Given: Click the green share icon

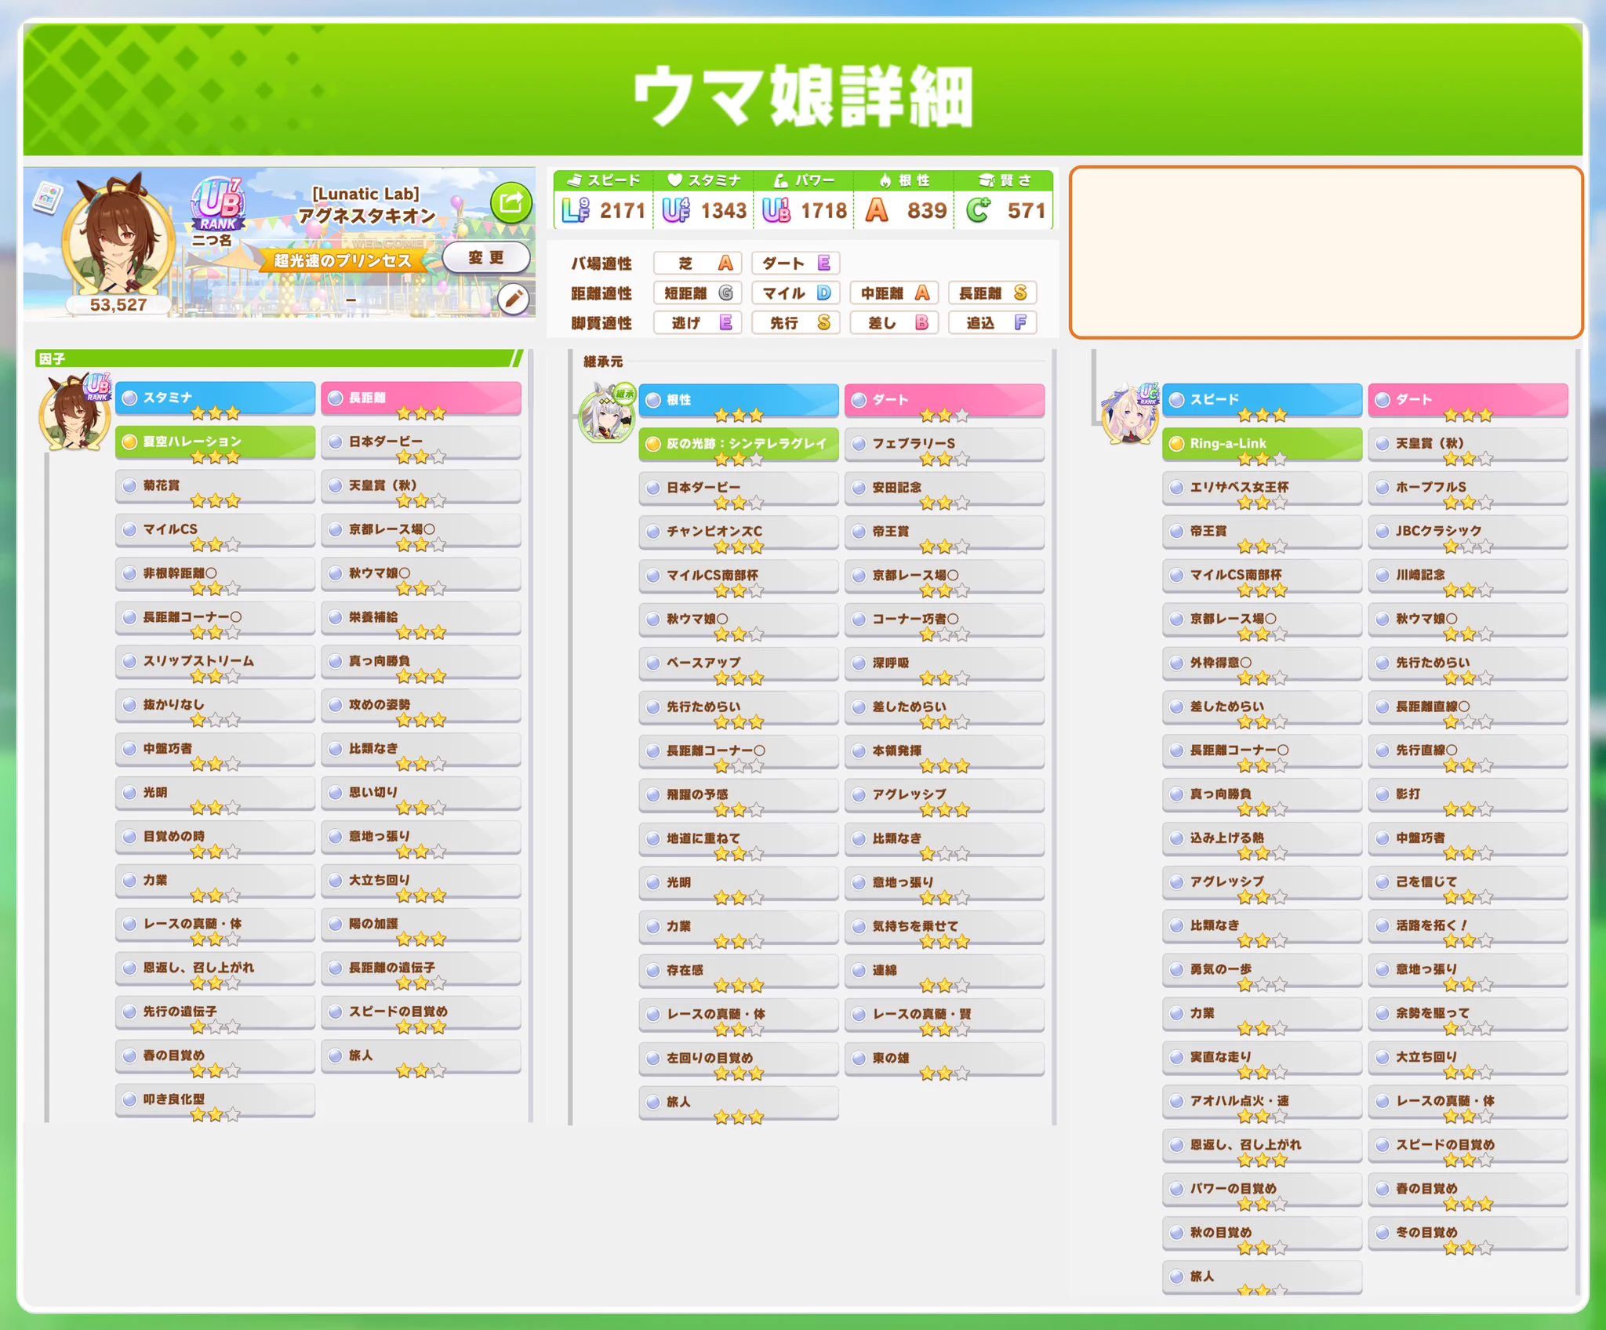Looking at the screenshot, I should pyautogui.click(x=511, y=202).
